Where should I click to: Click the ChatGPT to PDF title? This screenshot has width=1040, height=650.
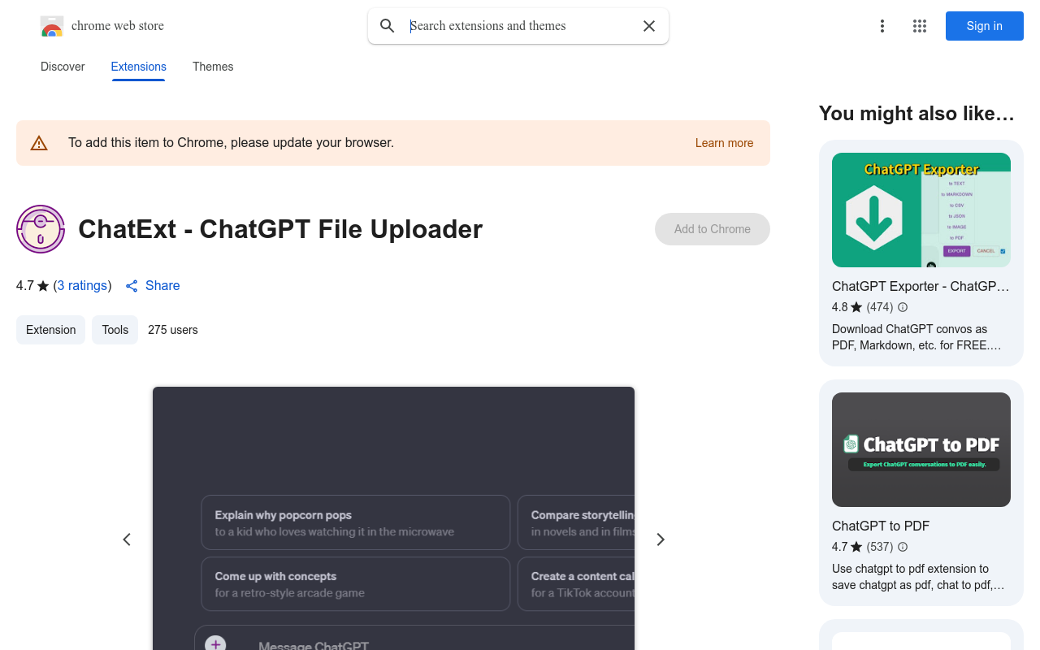[881, 526]
